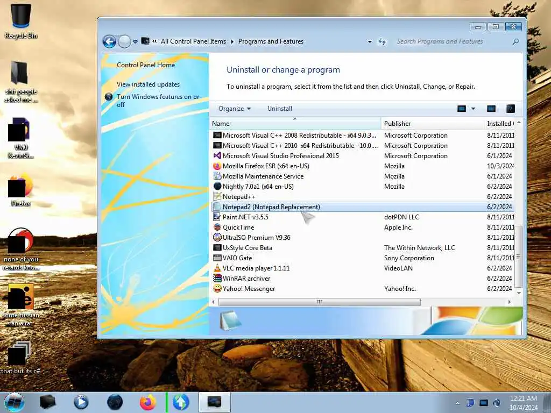The width and height of the screenshot is (551, 413).
Task: Select the Yahoo! Messenger icon
Action: click(x=217, y=288)
